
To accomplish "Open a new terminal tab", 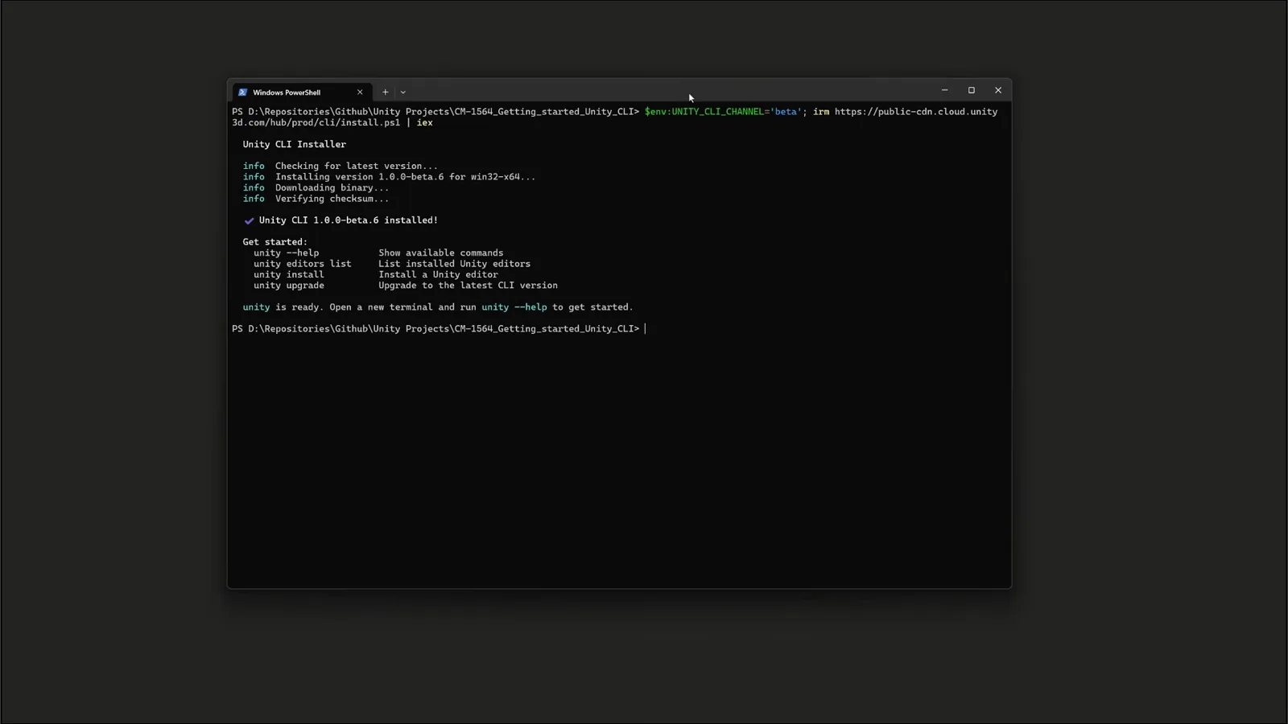I will [385, 92].
